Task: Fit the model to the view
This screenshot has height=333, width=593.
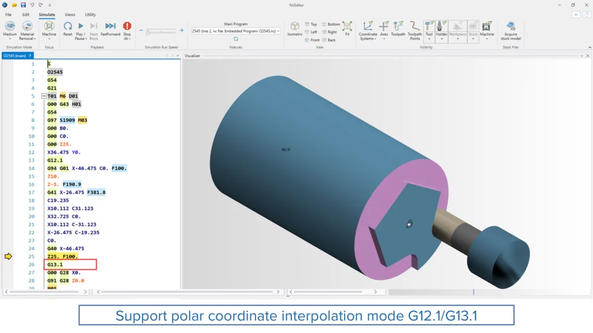Action: 347,27
